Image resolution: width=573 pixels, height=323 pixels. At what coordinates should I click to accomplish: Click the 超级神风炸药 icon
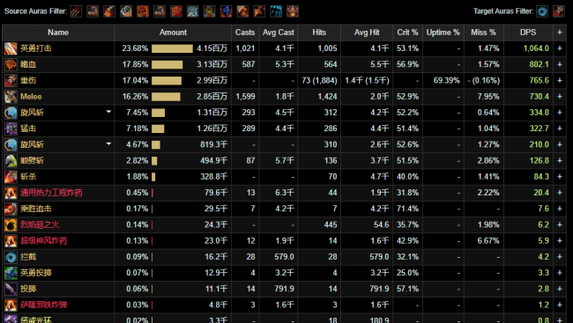click(11, 241)
